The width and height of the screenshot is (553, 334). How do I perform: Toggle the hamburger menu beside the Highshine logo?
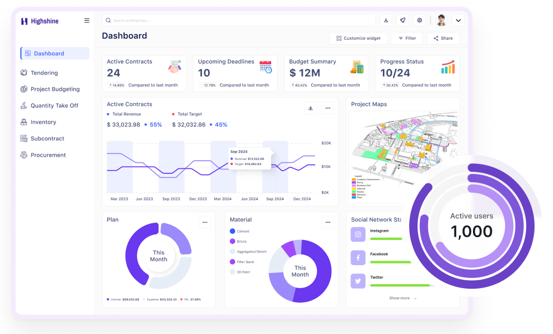point(87,21)
